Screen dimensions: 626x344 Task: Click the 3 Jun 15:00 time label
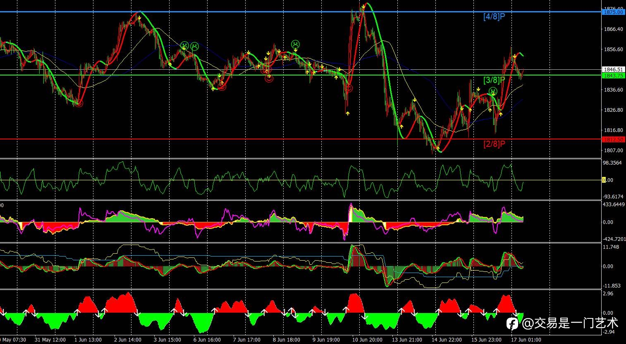coord(167,340)
